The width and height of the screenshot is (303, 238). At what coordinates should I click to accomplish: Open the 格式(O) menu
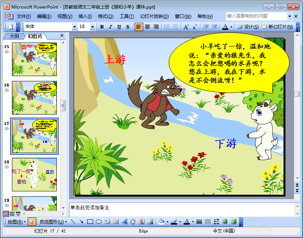105,16
